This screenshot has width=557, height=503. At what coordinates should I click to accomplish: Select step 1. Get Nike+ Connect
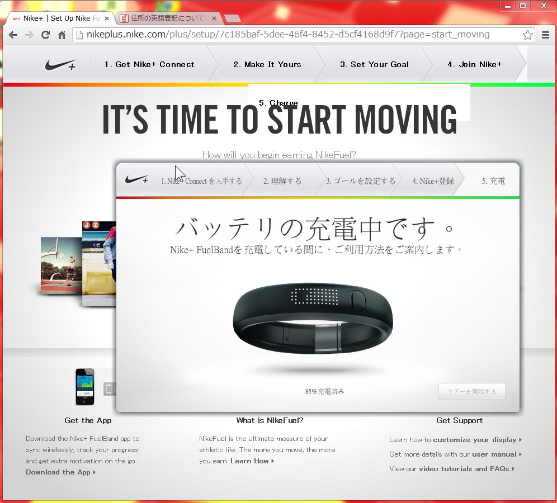tap(149, 65)
